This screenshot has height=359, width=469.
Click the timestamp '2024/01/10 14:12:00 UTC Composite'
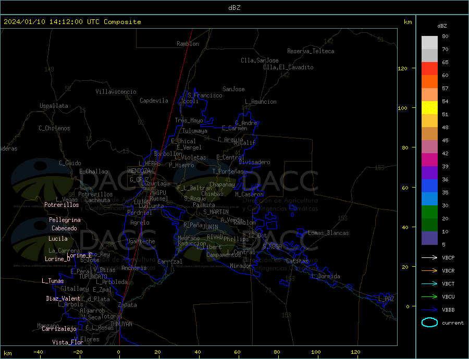pyautogui.click(x=72, y=22)
